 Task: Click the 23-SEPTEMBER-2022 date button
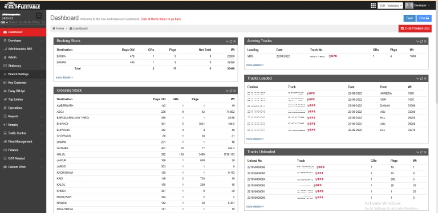click(x=415, y=28)
